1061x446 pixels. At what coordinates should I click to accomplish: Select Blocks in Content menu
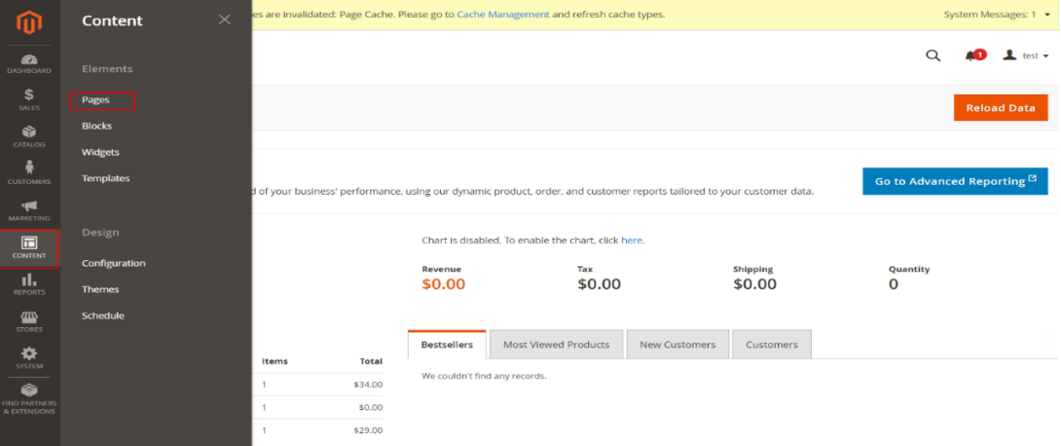[x=96, y=126]
